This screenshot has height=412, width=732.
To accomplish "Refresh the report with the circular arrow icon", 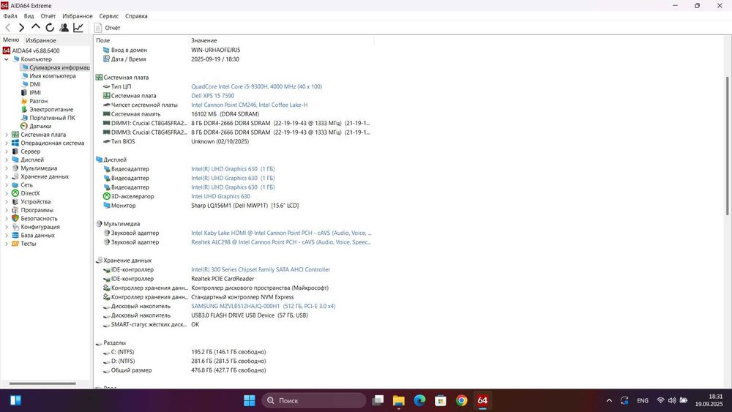I will 50,28.
